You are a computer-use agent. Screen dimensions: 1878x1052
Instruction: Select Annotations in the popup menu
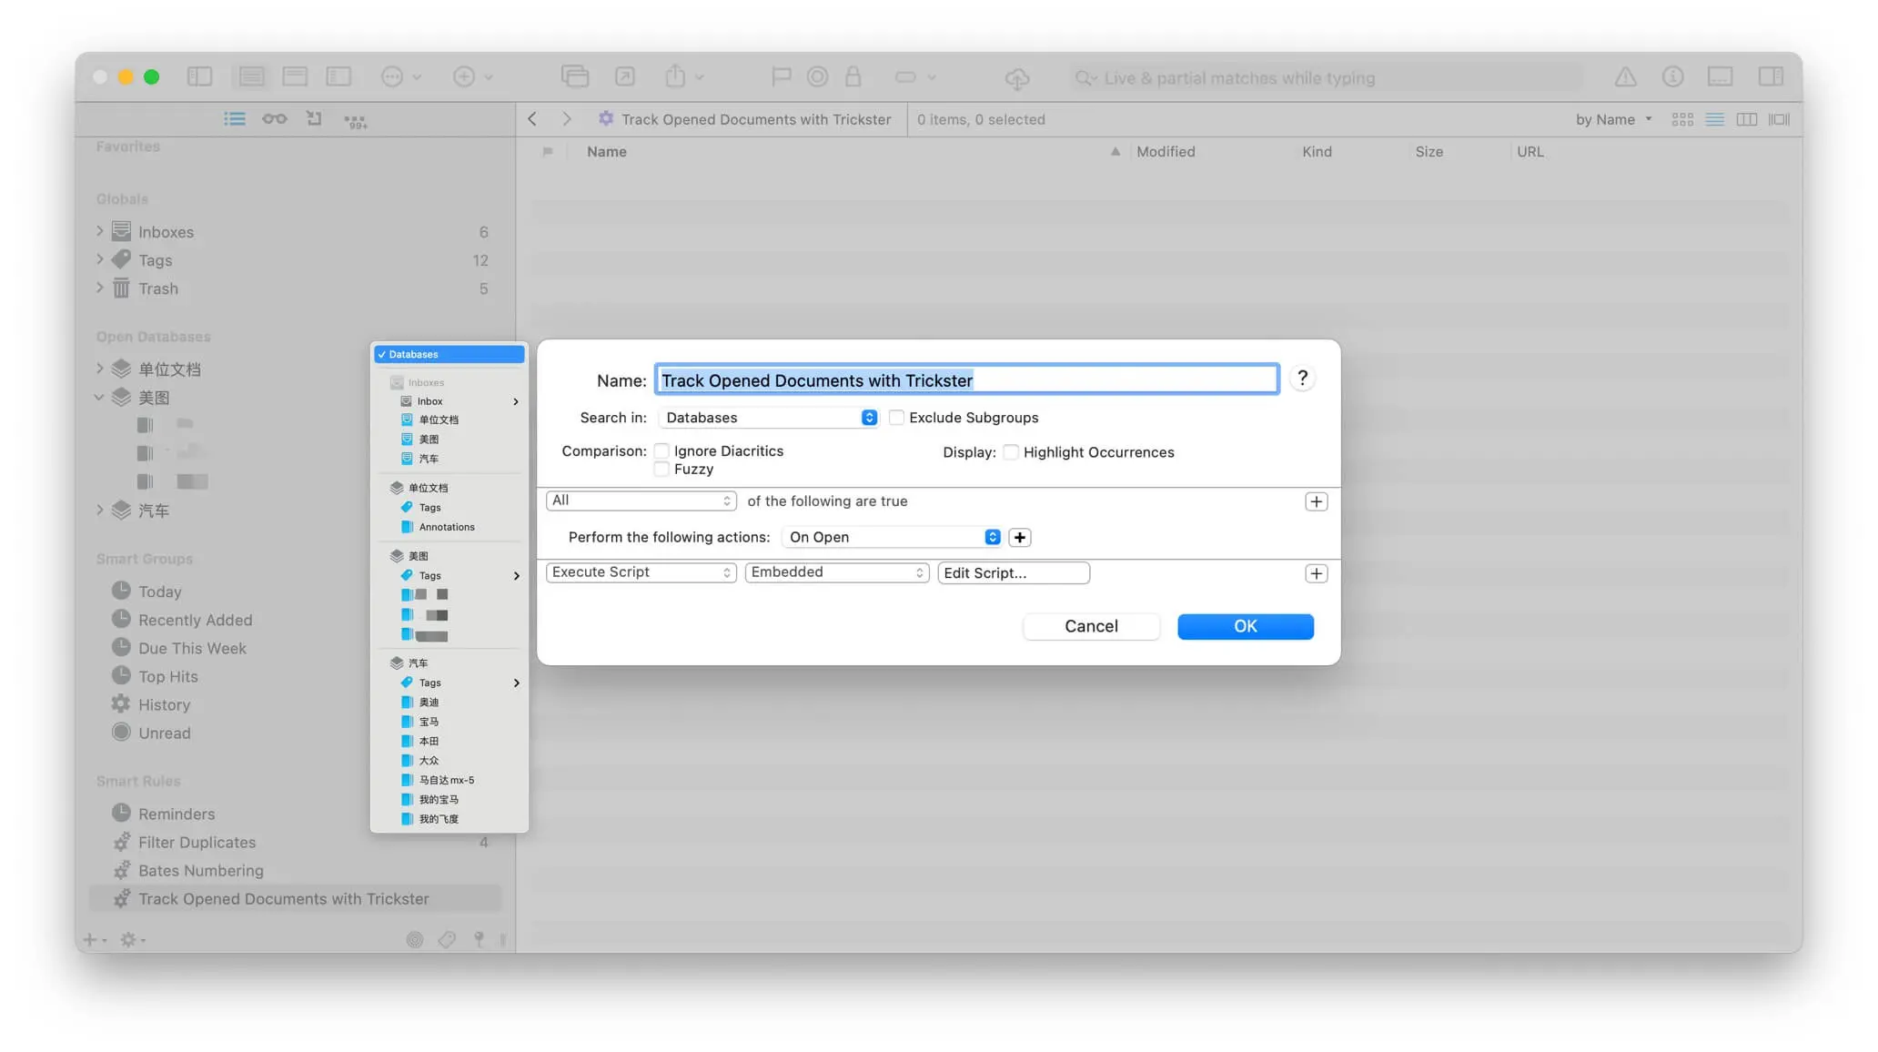449,527
